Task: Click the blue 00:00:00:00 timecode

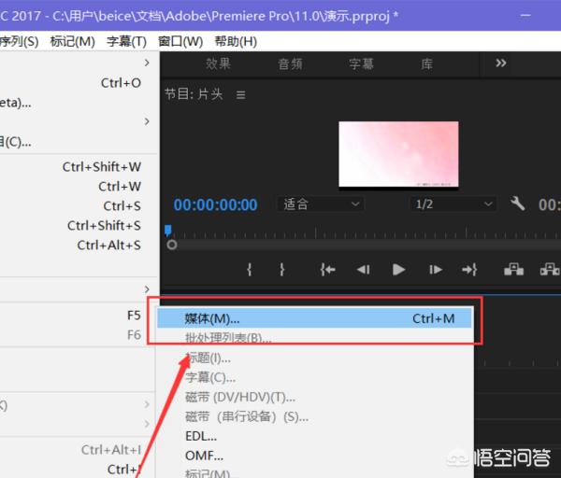Action: (x=215, y=204)
